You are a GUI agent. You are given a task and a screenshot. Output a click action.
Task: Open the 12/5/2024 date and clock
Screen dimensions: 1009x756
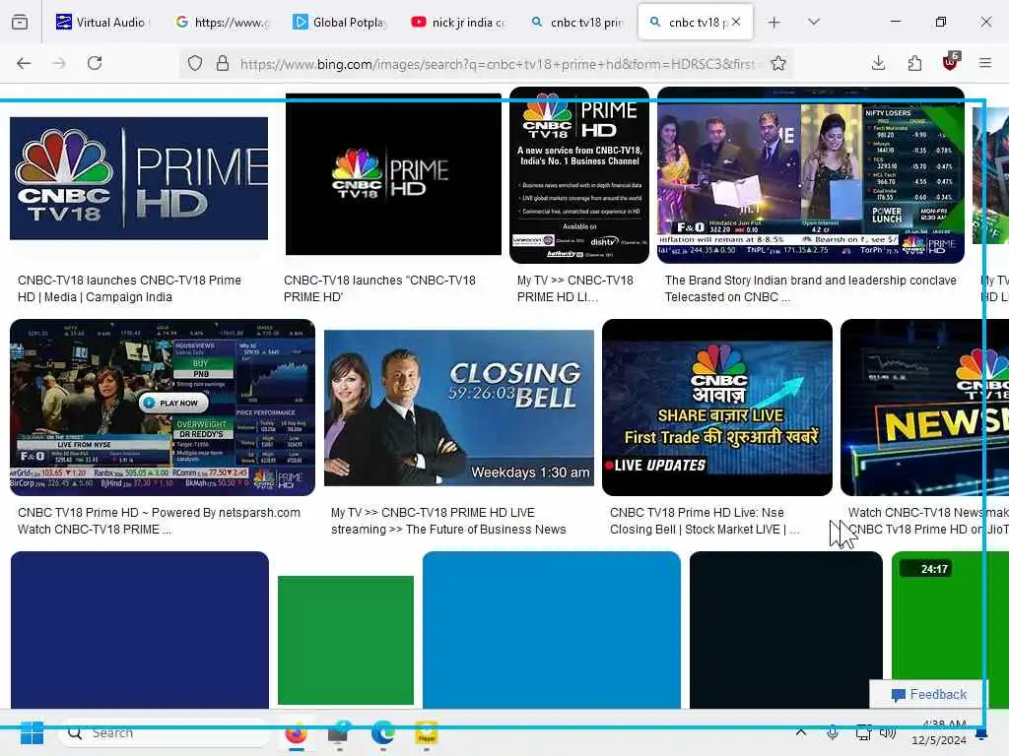(939, 732)
